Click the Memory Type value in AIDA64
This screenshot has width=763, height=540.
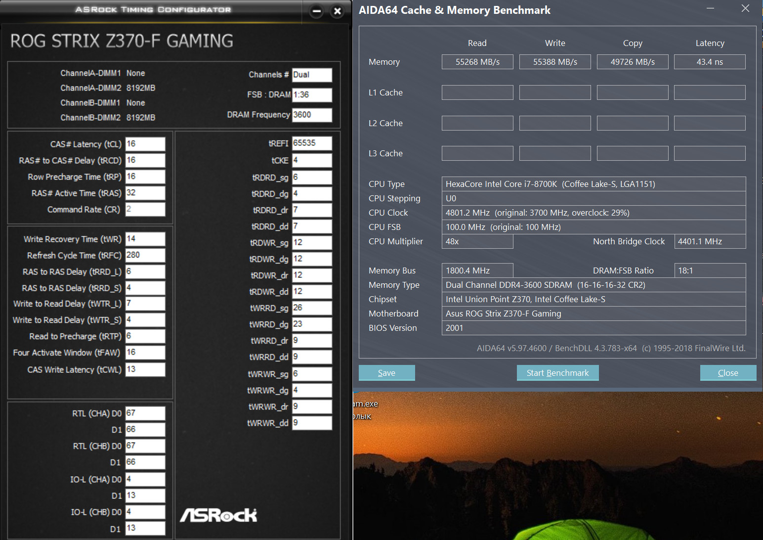[593, 285]
